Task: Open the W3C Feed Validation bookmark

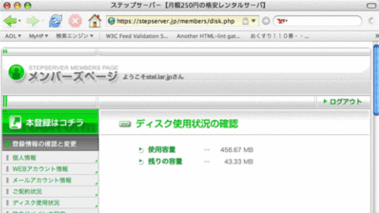Action: [x=137, y=36]
